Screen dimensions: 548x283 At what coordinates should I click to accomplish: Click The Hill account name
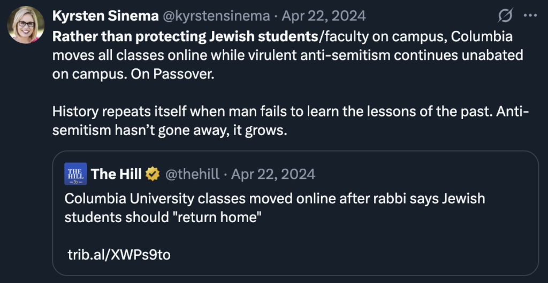pyautogui.click(x=116, y=174)
